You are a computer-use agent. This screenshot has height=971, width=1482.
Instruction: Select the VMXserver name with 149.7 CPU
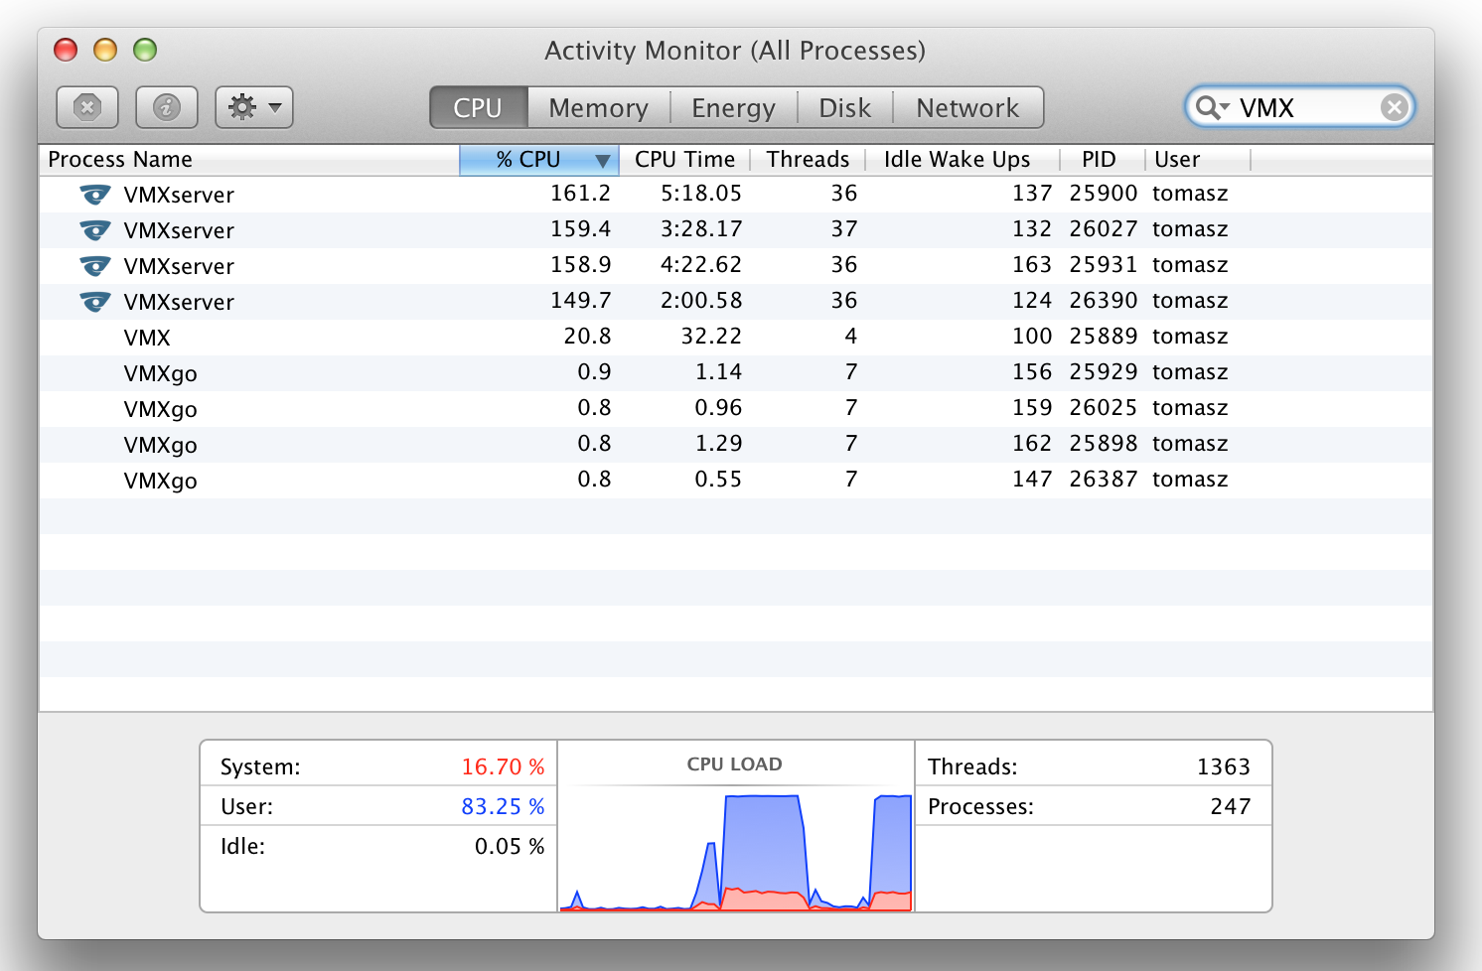pyautogui.click(x=179, y=302)
